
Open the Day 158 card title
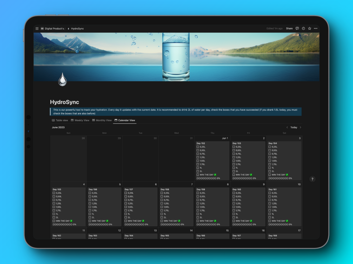pos(165,189)
